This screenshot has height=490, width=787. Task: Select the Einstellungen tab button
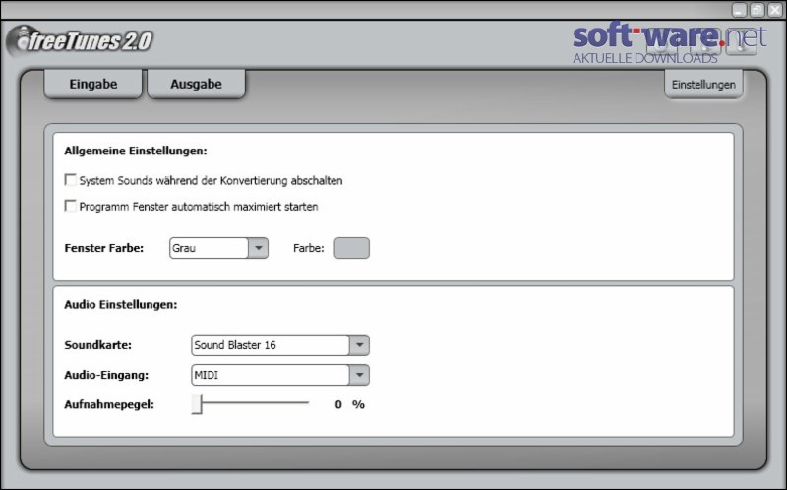[703, 85]
